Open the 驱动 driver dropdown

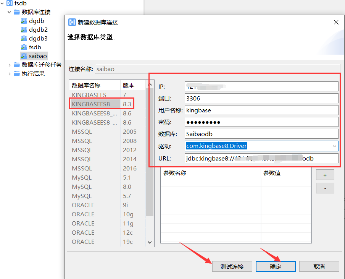coord(335,146)
